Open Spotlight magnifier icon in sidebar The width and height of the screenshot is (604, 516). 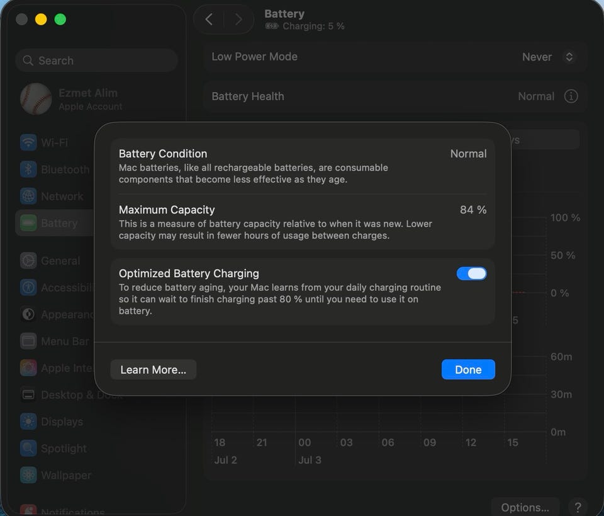tap(28, 448)
